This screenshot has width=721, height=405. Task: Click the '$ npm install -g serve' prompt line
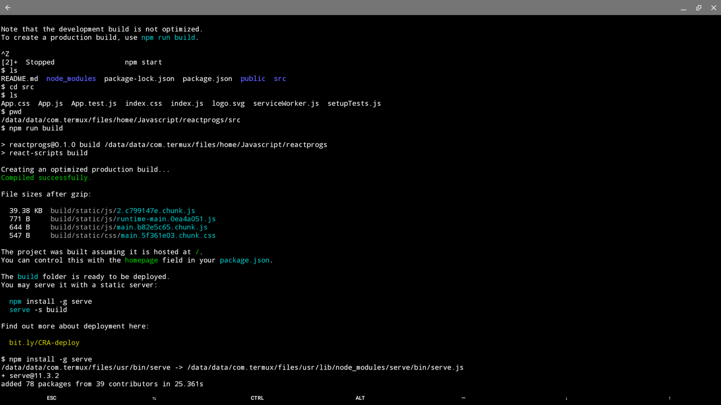pos(46,359)
